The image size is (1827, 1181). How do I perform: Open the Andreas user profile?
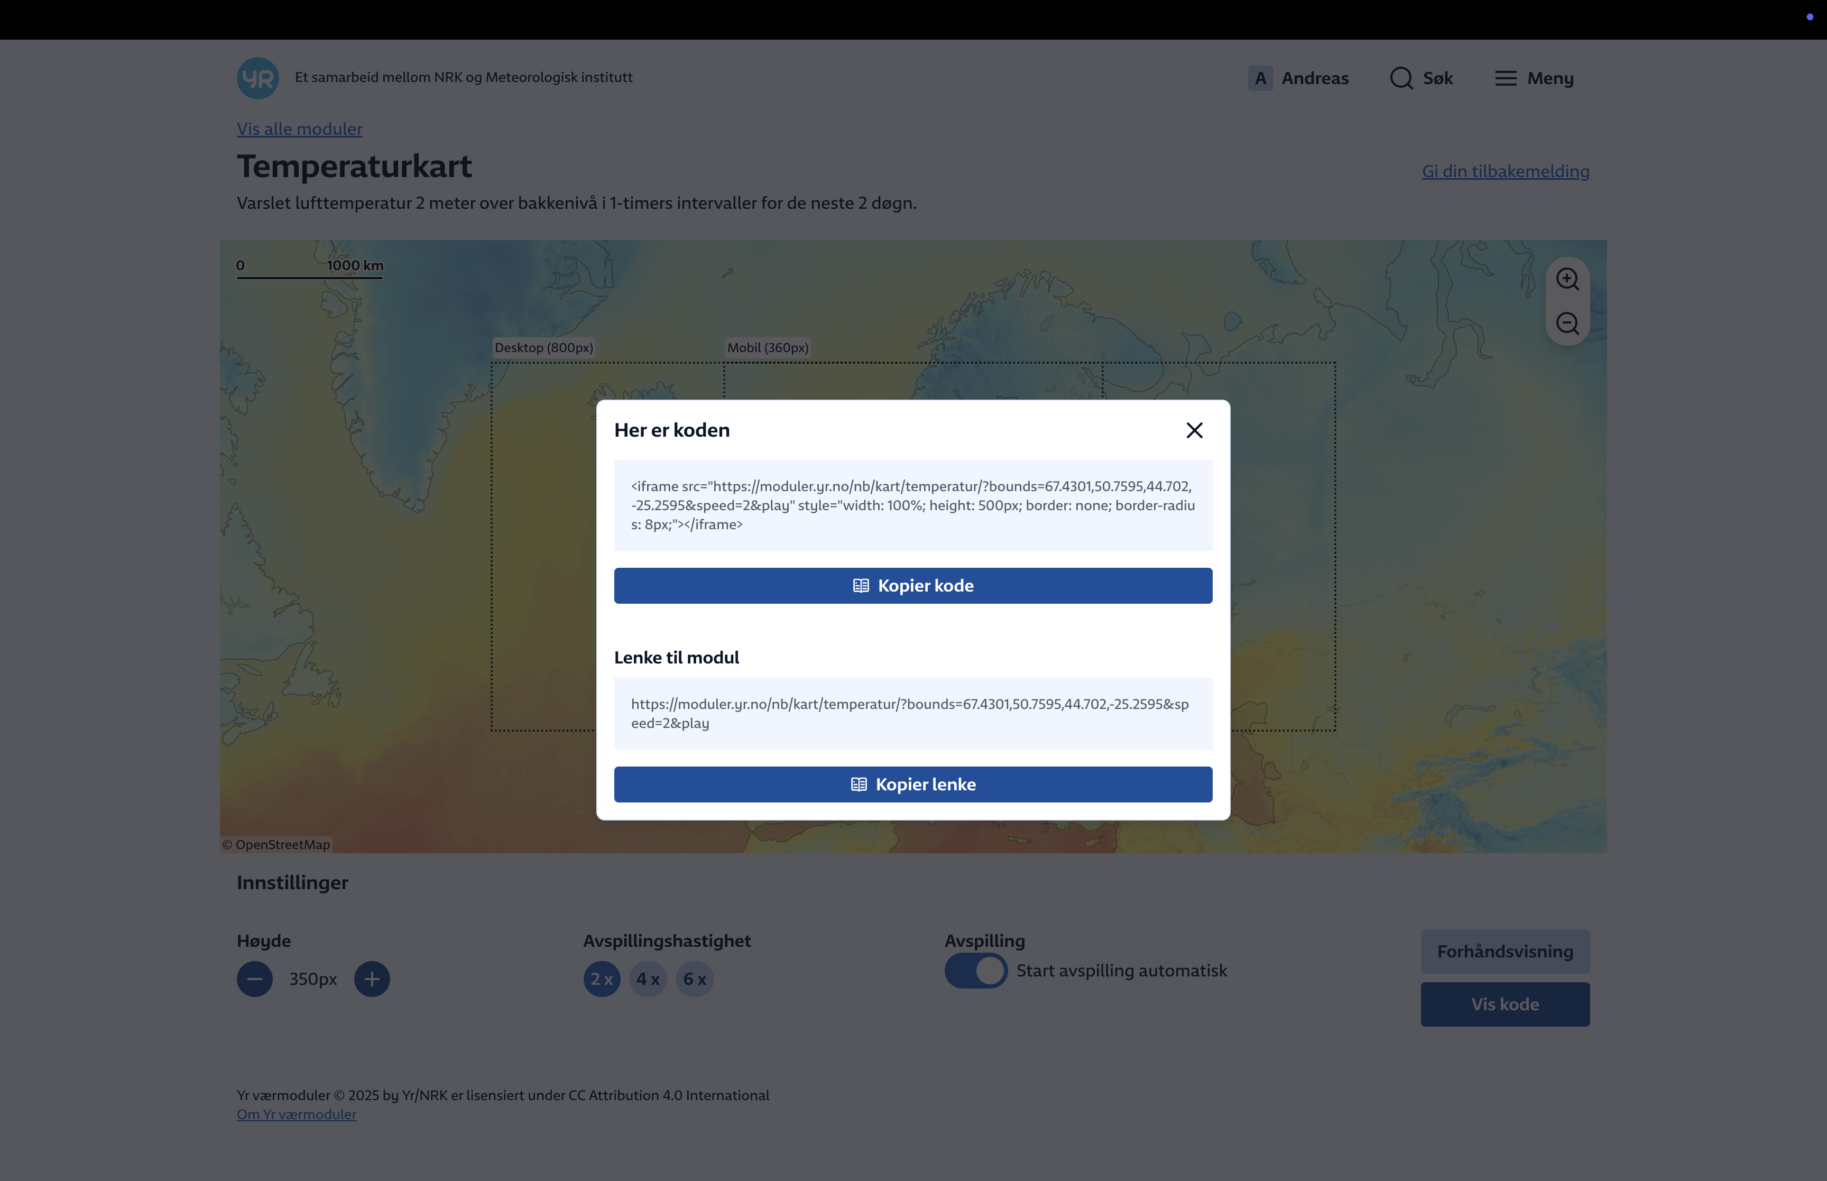[1298, 78]
